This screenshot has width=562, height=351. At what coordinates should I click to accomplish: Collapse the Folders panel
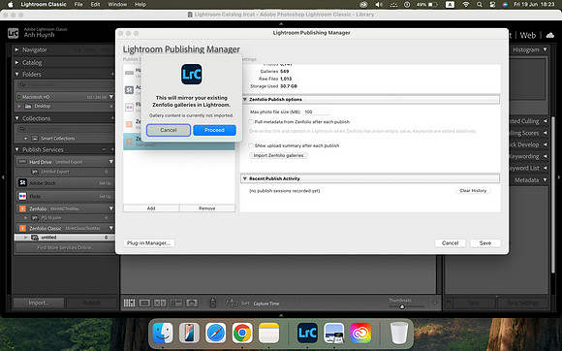16,75
